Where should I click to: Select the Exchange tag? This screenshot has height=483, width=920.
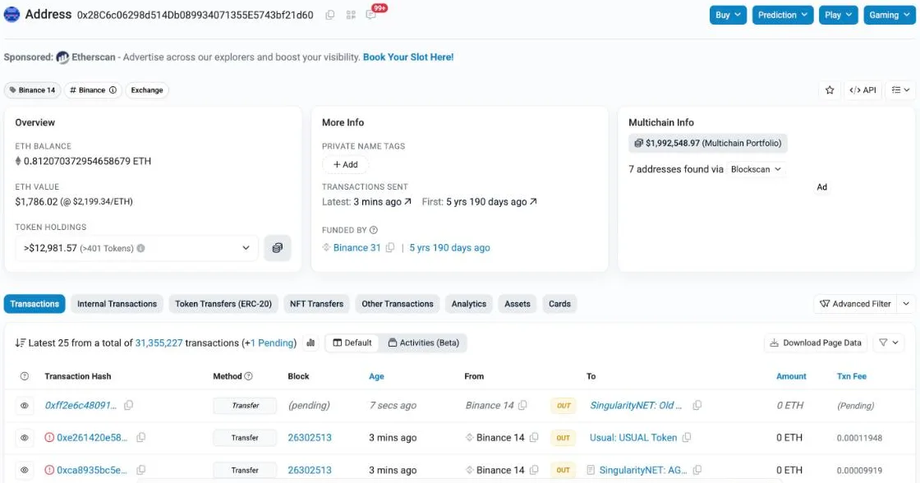pyautogui.click(x=147, y=90)
